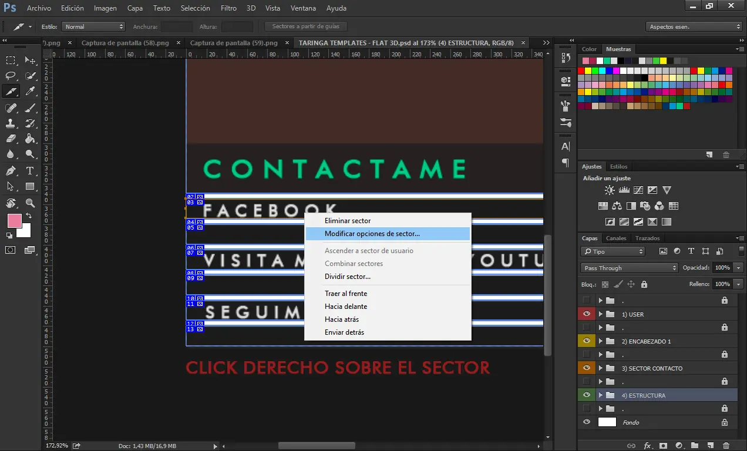Viewport: 747px width, 451px height.
Task: Toggle lock transparent pixels
Action: [605, 284]
